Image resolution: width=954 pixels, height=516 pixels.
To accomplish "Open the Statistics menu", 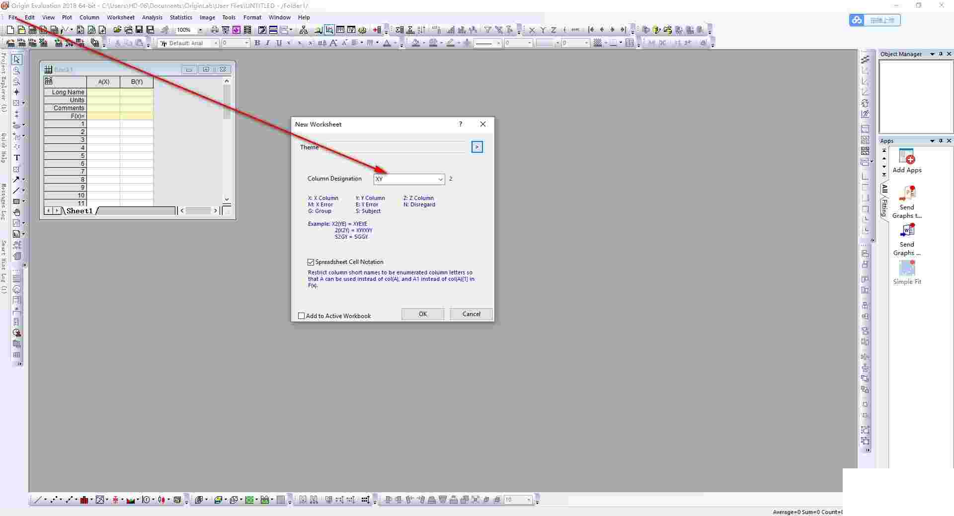I will click(181, 17).
